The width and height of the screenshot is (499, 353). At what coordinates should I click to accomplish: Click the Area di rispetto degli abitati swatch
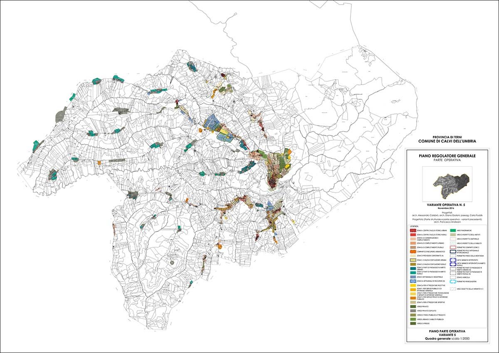click(x=453, y=235)
